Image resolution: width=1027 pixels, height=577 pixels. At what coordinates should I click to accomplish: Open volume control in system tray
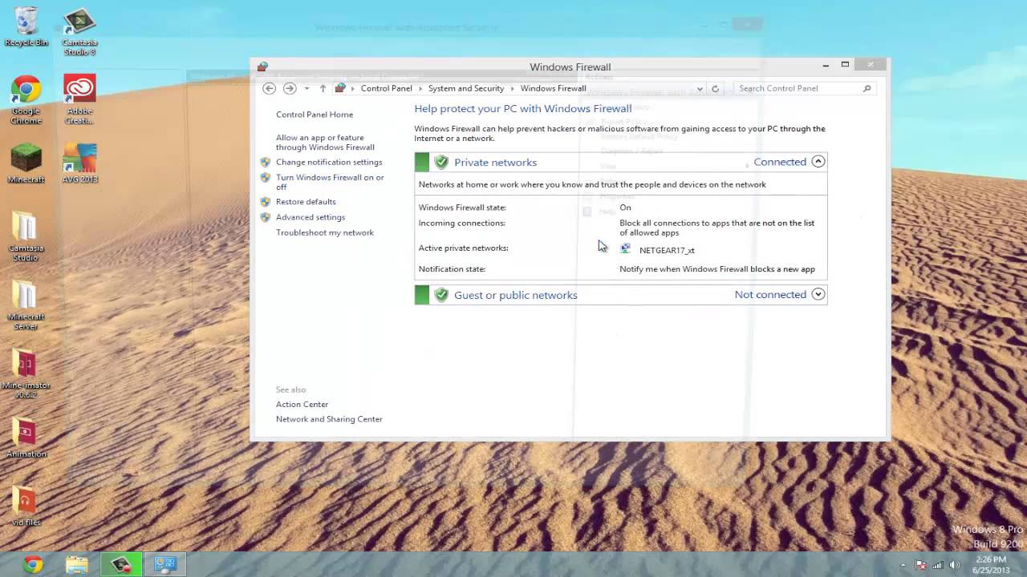point(954,565)
